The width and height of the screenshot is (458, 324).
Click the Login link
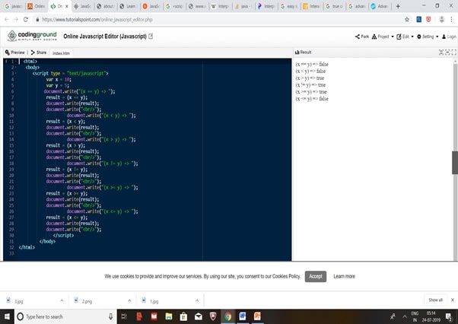[449, 37]
